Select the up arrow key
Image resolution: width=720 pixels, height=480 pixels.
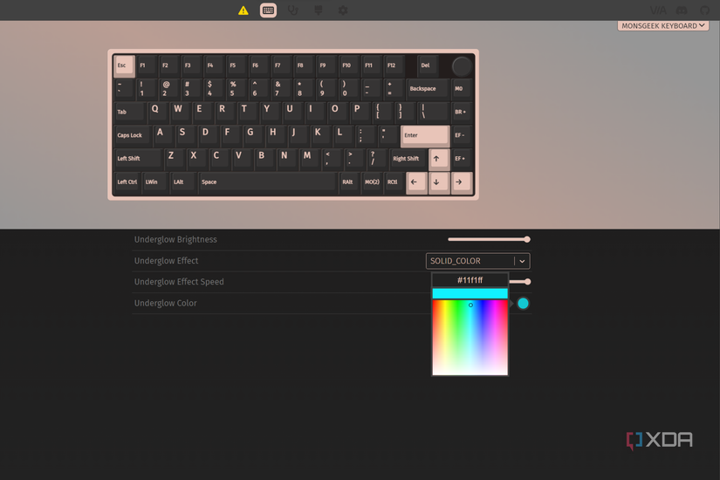tap(439, 160)
